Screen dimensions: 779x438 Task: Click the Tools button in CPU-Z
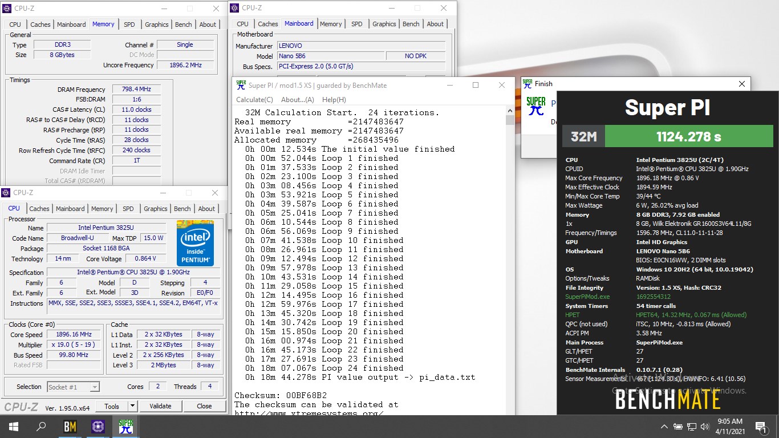tap(112, 406)
